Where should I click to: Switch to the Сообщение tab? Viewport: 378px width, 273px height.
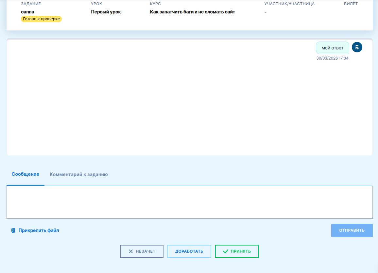(x=26, y=174)
